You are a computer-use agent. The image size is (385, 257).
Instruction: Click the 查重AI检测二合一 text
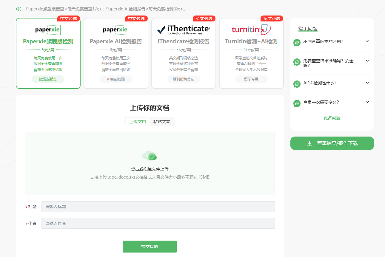pyautogui.click(x=251, y=64)
